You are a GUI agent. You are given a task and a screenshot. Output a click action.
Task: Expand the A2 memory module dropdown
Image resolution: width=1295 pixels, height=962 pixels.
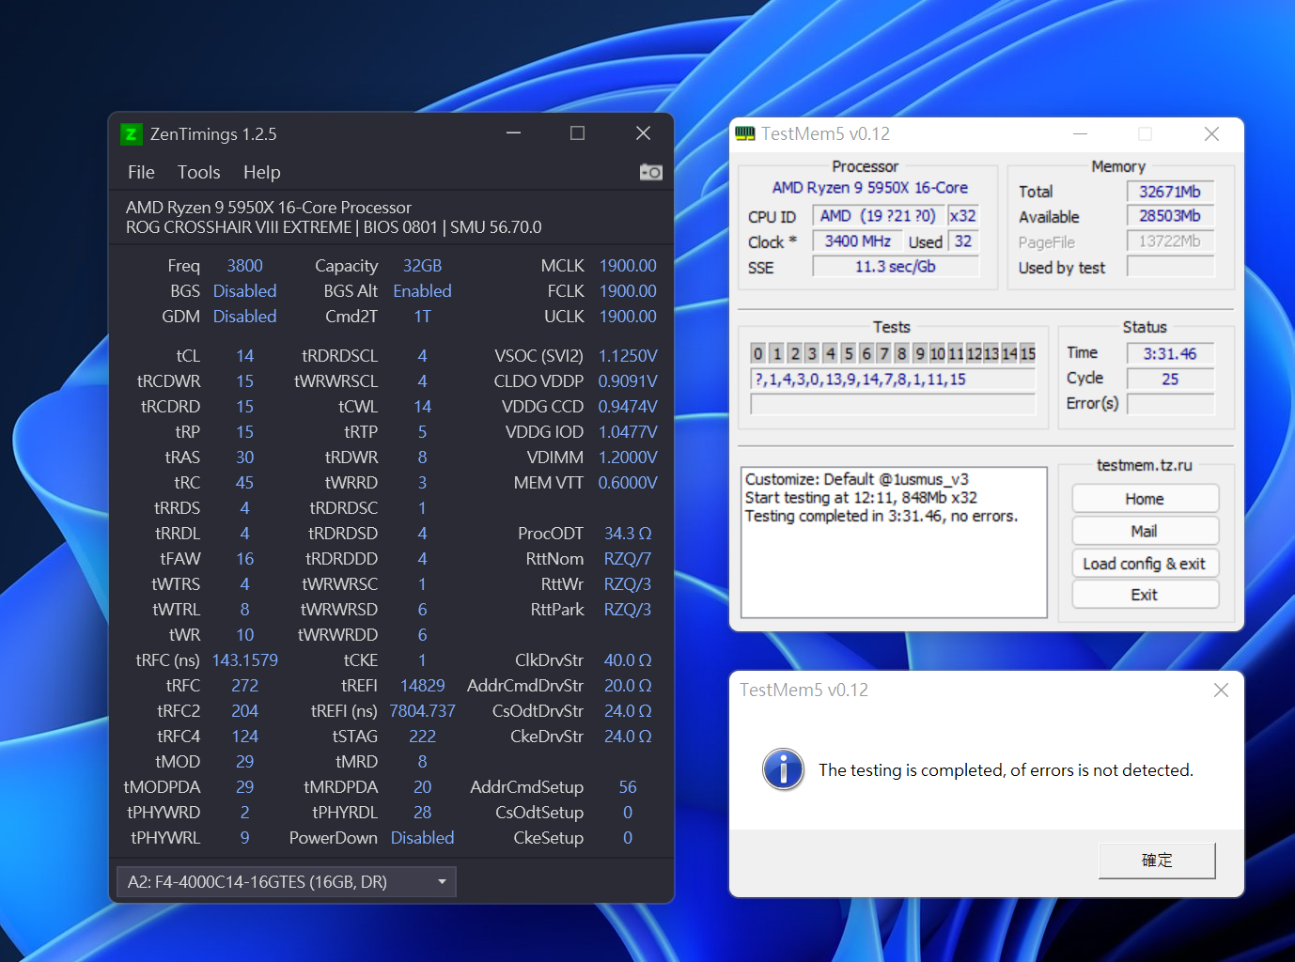442,881
